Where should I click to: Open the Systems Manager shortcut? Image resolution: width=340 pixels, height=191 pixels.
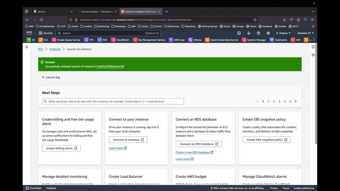point(253,40)
